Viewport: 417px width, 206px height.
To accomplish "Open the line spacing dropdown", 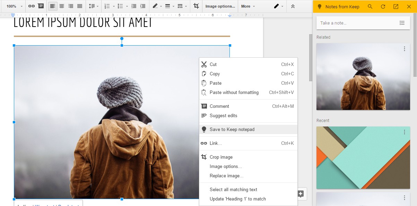I will click(94, 6).
